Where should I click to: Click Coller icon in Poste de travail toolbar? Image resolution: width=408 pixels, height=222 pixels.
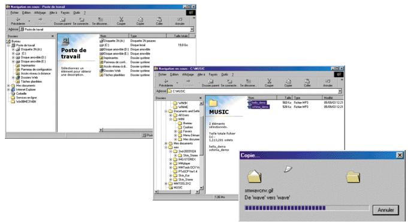tap(159, 19)
